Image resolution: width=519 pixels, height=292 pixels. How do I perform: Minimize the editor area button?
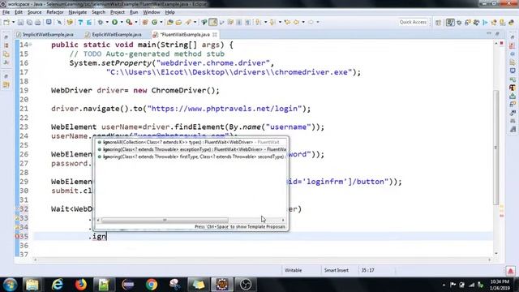(489, 34)
